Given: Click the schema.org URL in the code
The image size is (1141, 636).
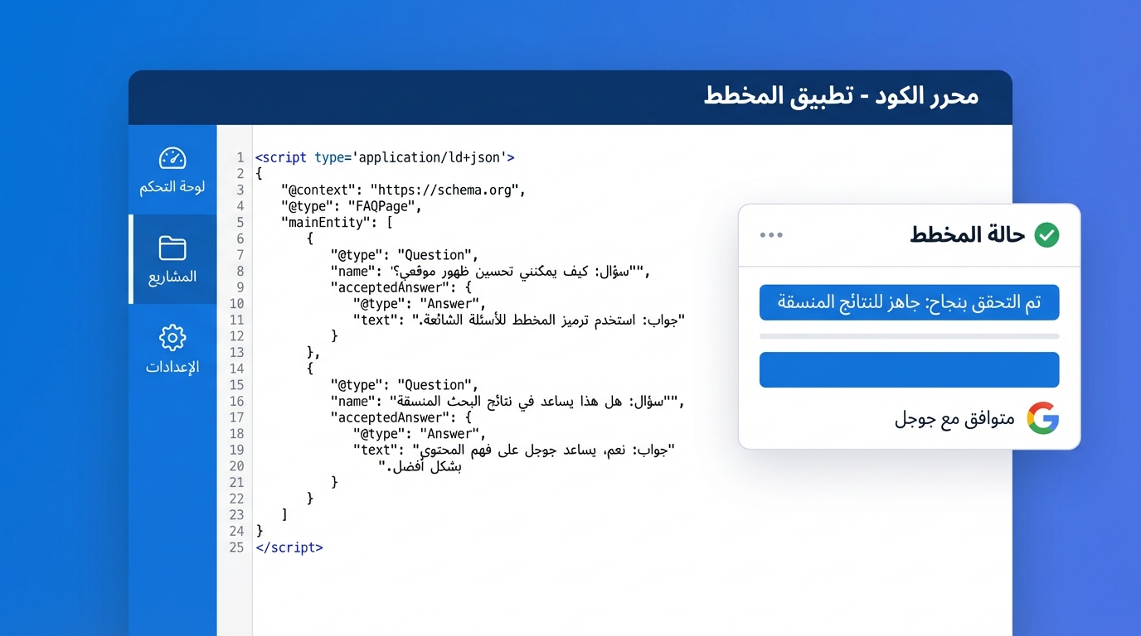Looking at the screenshot, I should tap(448, 190).
